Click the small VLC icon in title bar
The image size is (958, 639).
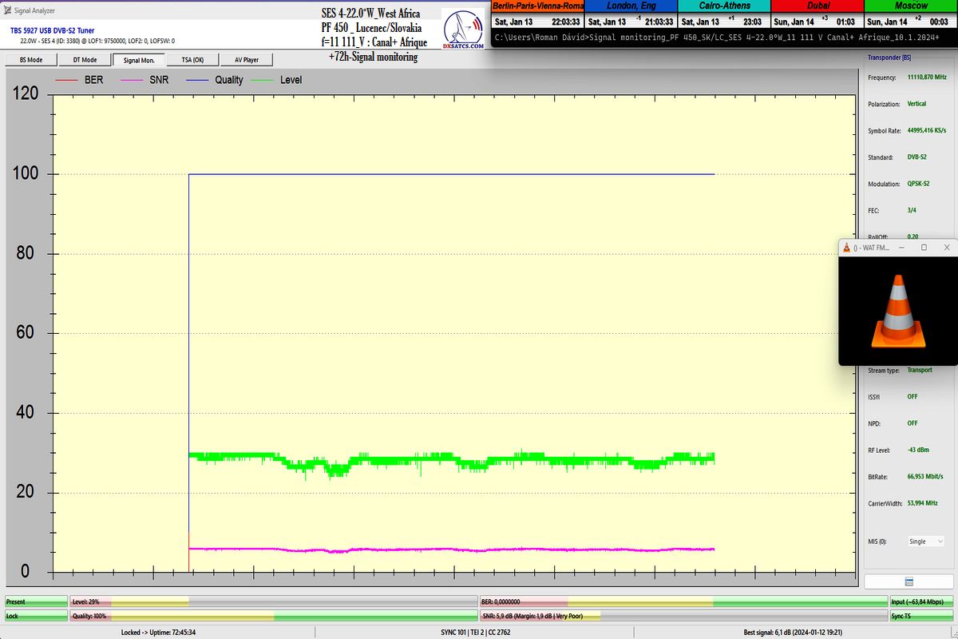click(846, 248)
